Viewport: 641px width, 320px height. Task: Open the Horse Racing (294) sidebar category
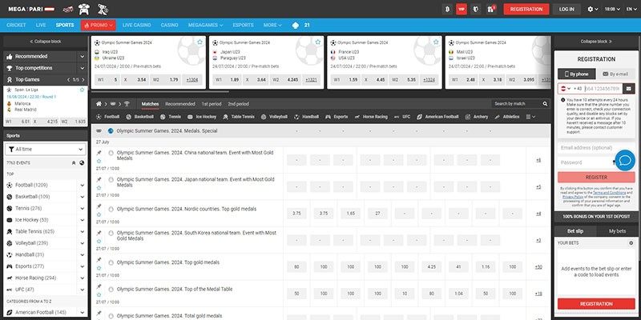(x=35, y=278)
